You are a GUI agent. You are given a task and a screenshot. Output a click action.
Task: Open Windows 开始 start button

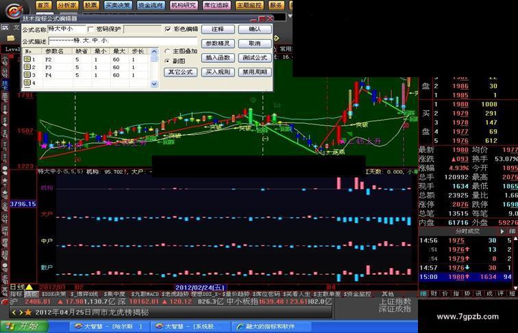click(x=23, y=326)
